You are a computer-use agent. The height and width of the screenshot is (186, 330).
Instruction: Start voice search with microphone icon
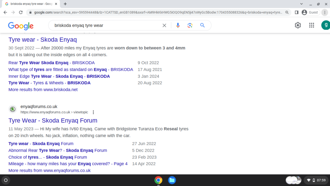(178, 25)
